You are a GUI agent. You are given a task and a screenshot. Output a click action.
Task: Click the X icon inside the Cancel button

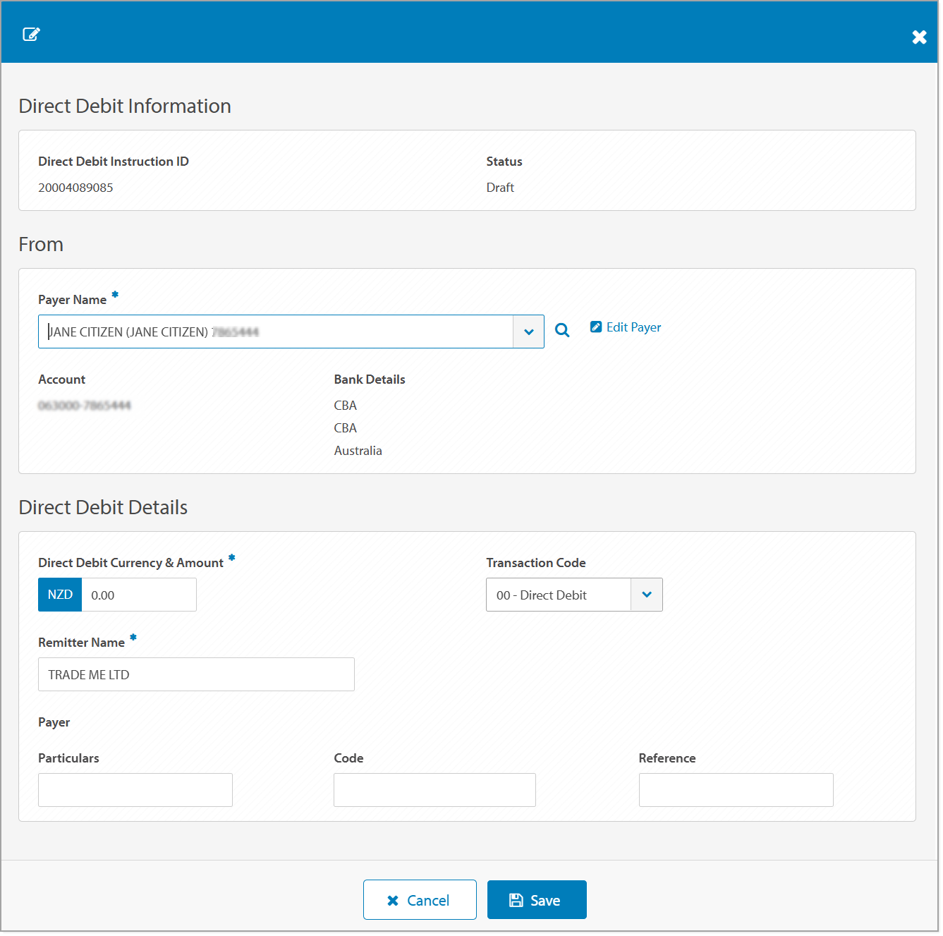coord(394,900)
